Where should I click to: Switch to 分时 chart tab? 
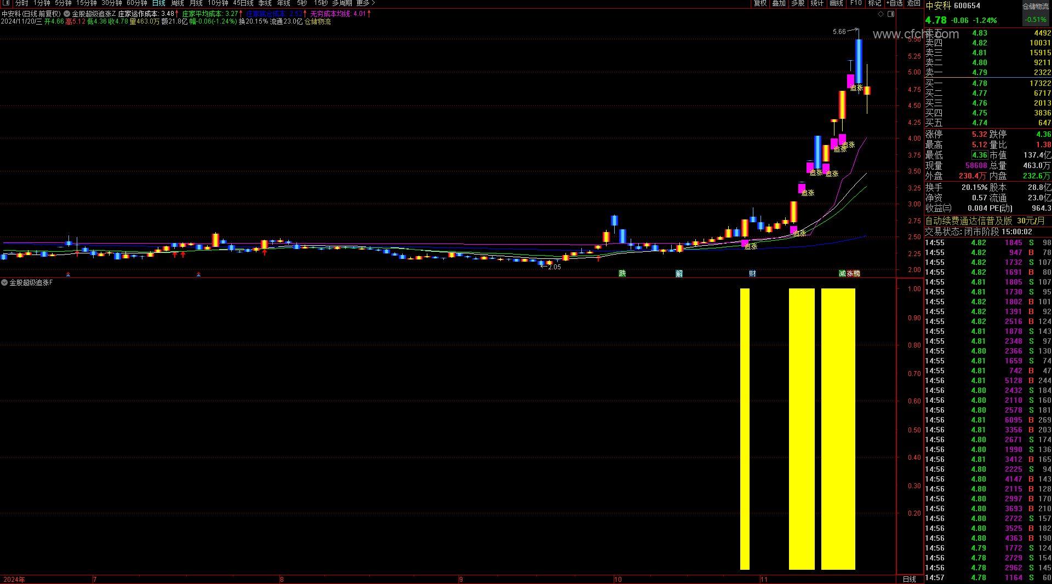pyautogui.click(x=22, y=3)
